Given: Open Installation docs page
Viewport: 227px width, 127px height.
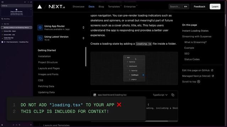Looking at the screenshot, I should click(x=44, y=56).
